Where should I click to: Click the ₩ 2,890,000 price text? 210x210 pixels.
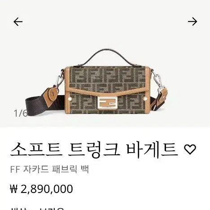[x=41, y=189]
